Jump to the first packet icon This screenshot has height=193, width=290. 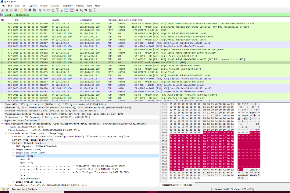click(x=57, y=10)
